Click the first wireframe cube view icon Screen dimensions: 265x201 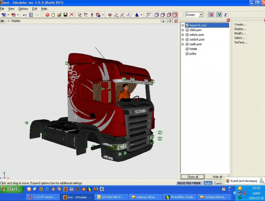[x=156, y=15]
